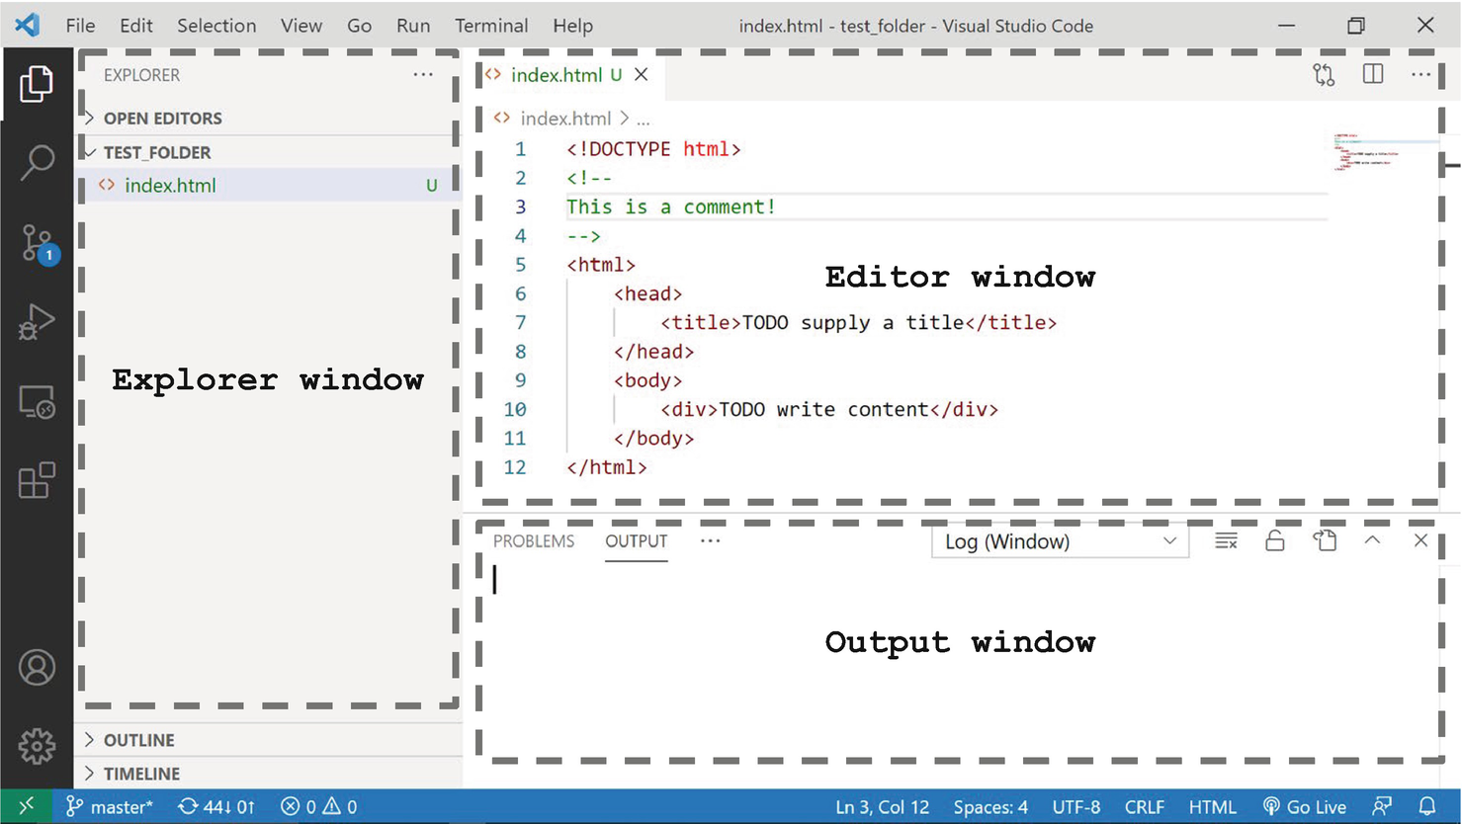Split the editor using the split icon
The image size is (1462, 824).
1372,74
